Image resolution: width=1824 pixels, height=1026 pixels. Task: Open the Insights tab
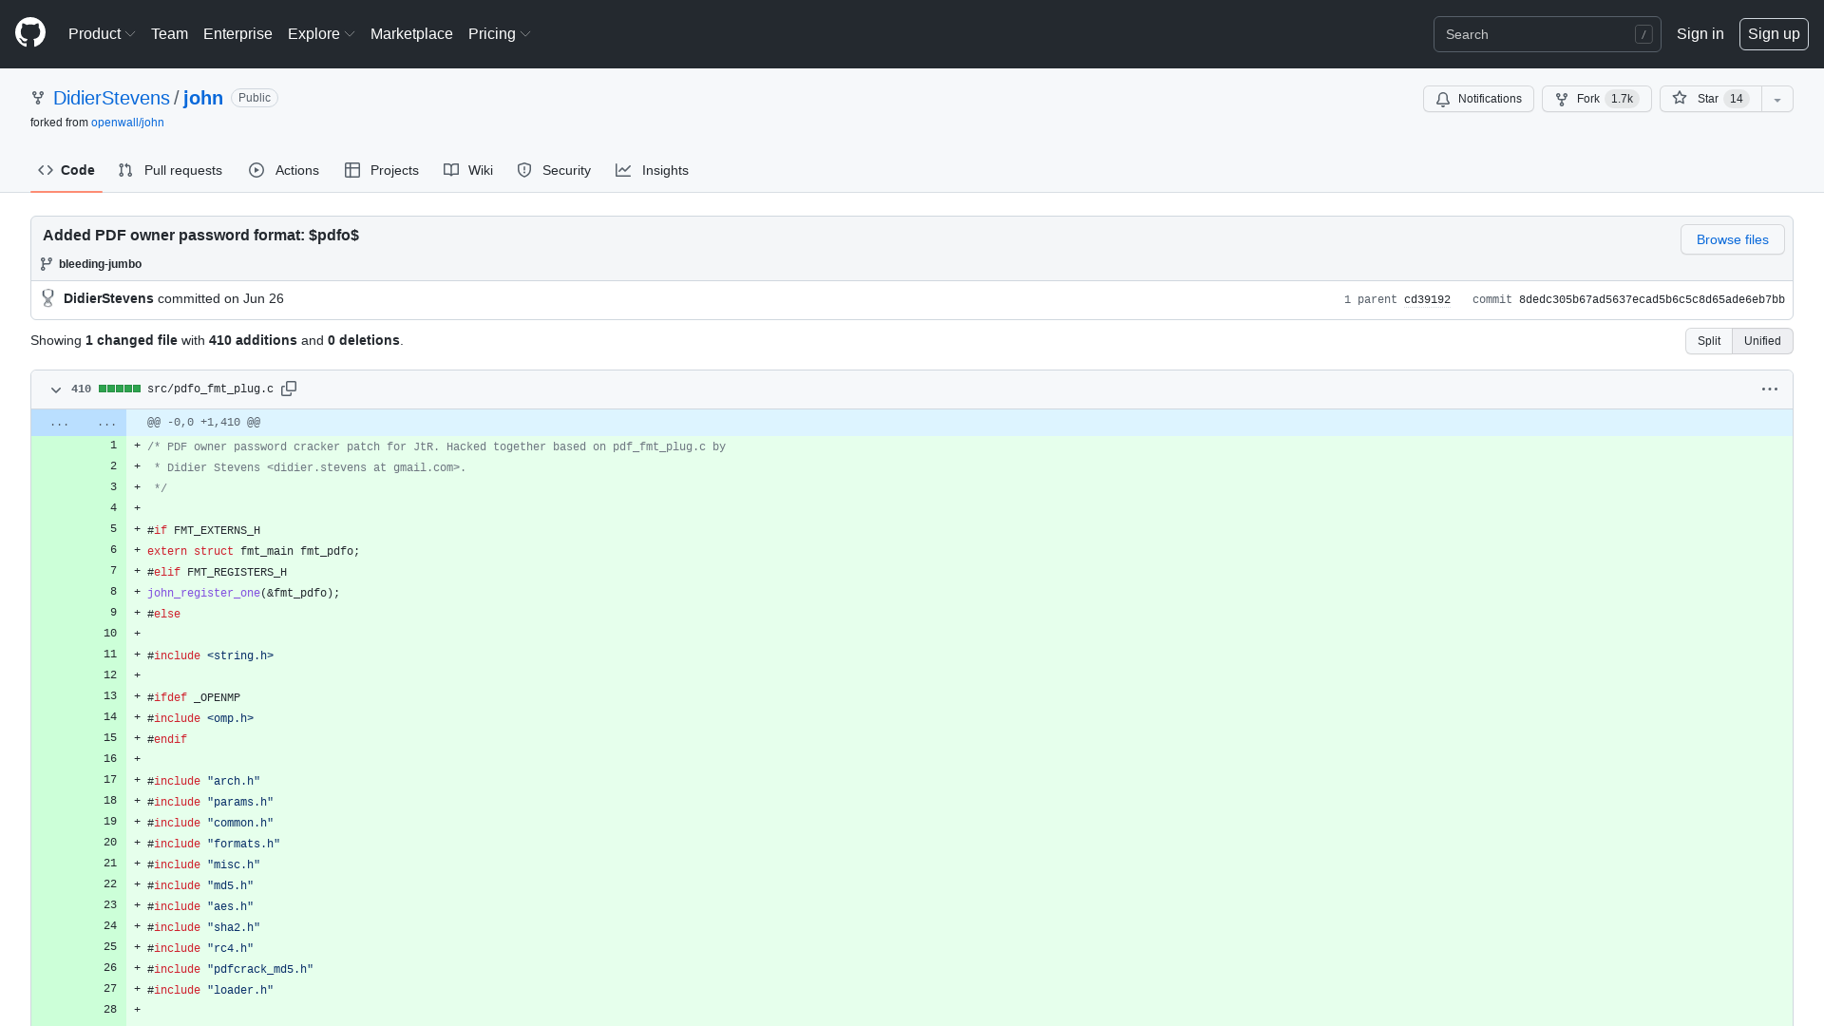(652, 170)
